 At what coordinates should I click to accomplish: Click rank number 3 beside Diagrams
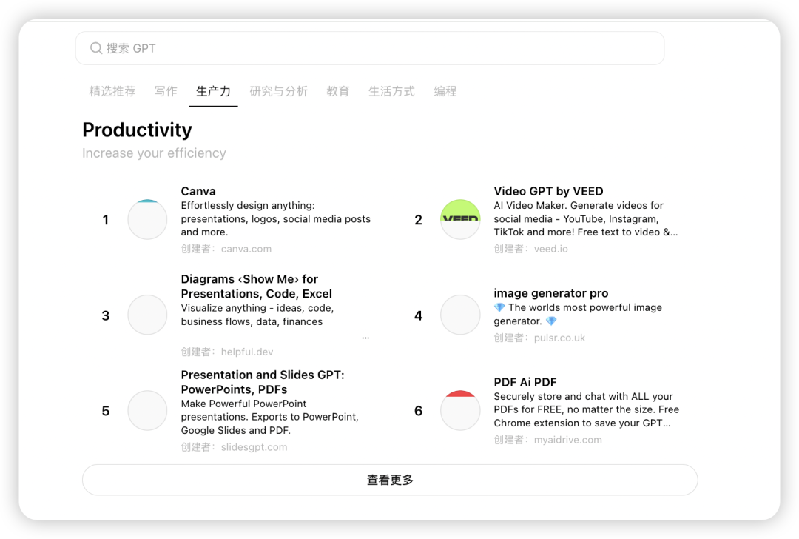(x=106, y=315)
